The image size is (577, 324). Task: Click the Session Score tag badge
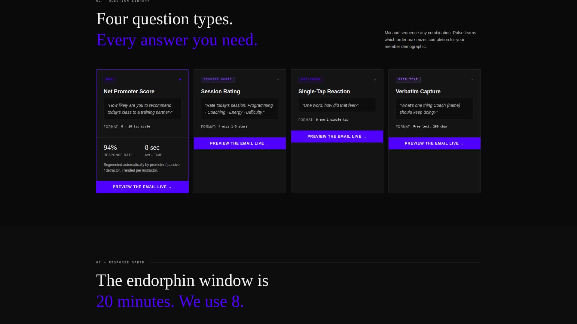(218, 79)
